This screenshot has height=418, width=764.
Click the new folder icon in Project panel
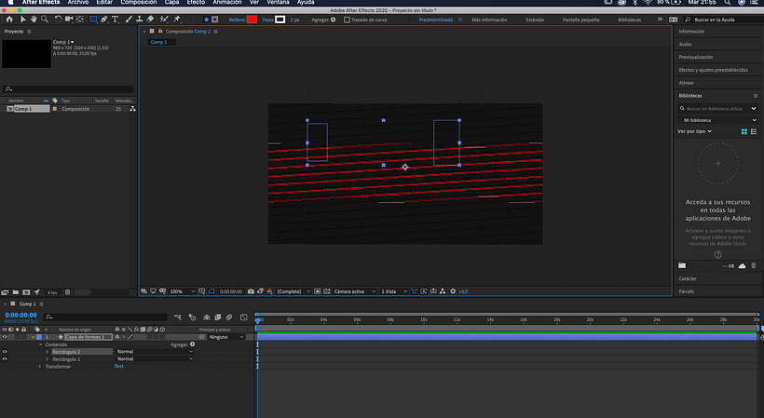click(16, 292)
